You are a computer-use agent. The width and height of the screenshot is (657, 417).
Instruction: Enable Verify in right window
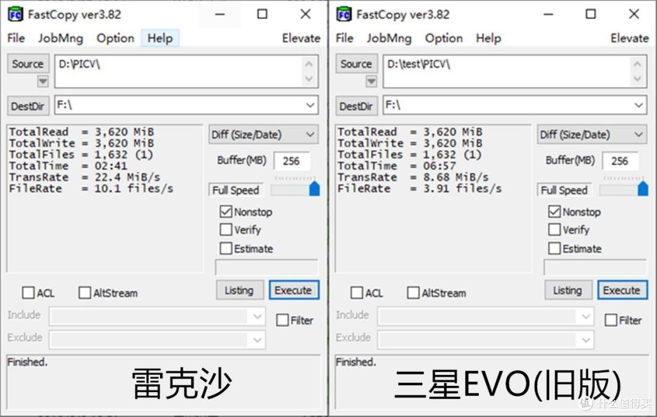click(x=554, y=229)
